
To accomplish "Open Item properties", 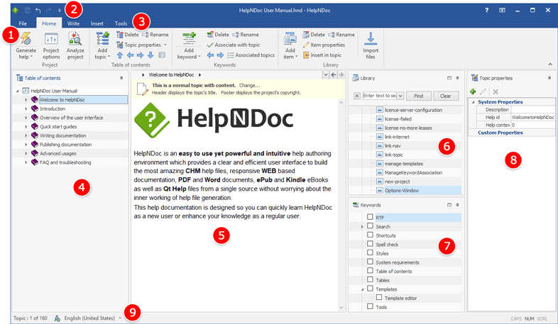I will (324, 45).
